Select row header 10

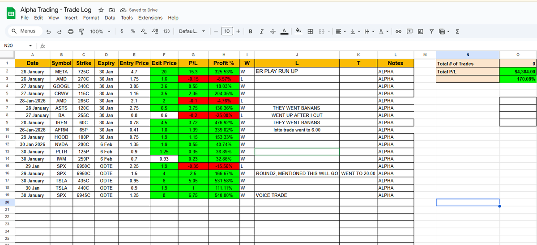pos(7,130)
